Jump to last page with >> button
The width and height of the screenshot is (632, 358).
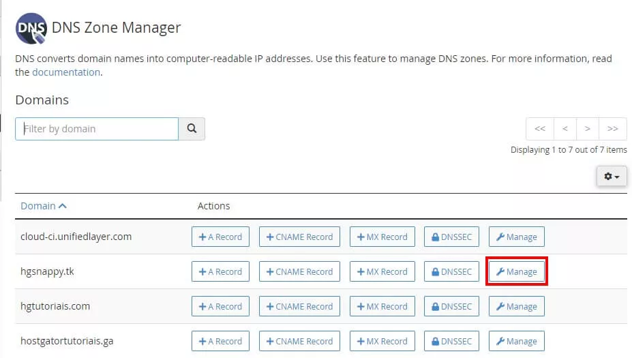613,129
